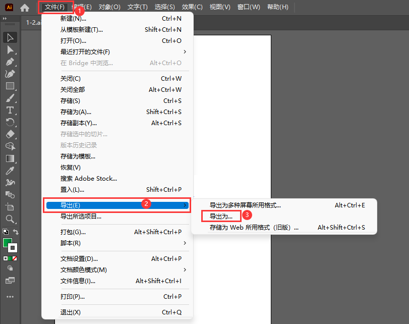This screenshot has width=409, height=324.
Task: Choose 文档设置(D)... menu item
Action: (x=118, y=259)
